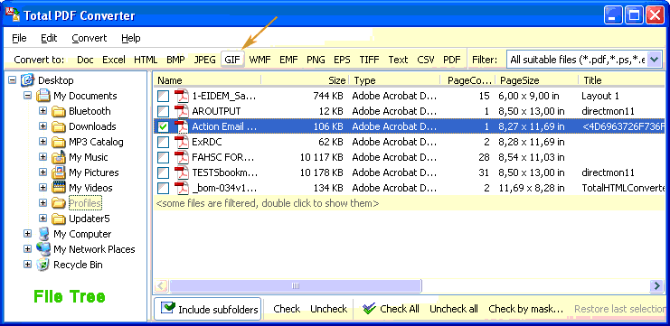Expand the Downloads folder node
Image resolution: width=670 pixels, height=326 pixels.
click(x=42, y=126)
